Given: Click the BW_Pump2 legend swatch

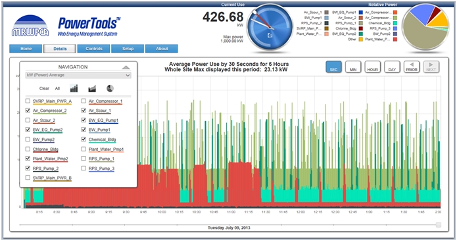Looking at the screenshot, I should 395,34.
